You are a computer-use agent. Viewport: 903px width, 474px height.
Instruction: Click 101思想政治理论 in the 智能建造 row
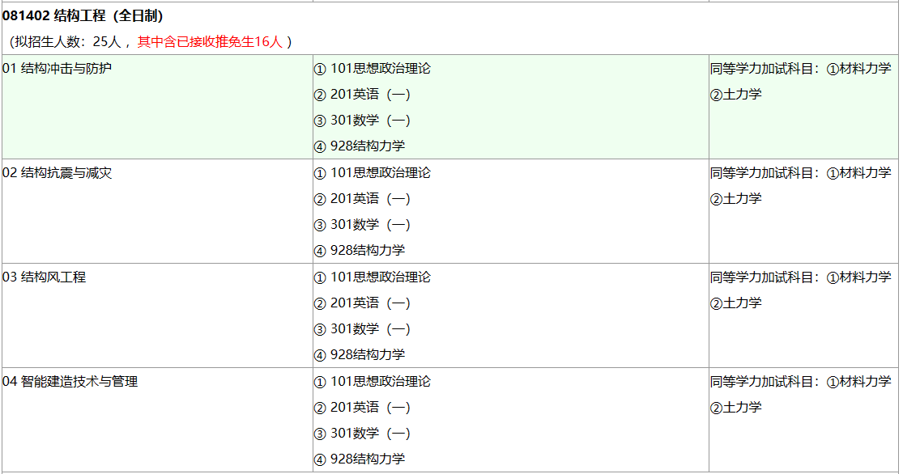tap(380, 382)
